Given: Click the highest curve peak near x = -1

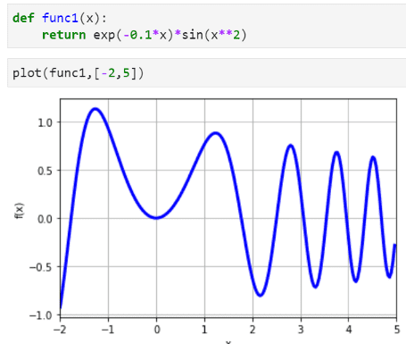Looking at the screenshot, I should point(95,109).
